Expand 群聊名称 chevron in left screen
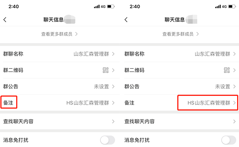Viewport: 239px width, 147px height. 113,54
